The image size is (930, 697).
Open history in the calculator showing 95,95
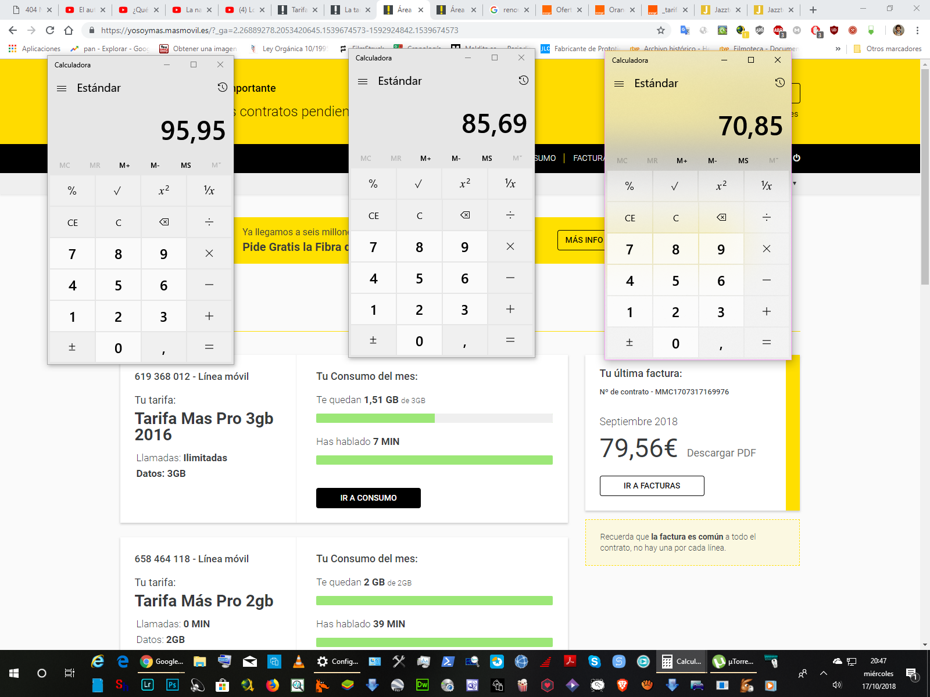pos(222,88)
